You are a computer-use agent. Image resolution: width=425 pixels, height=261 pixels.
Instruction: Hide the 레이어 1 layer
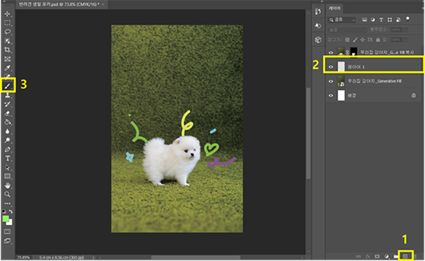[x=332, y=66]
